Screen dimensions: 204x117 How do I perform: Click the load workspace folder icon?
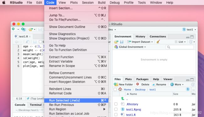point(116,42)
